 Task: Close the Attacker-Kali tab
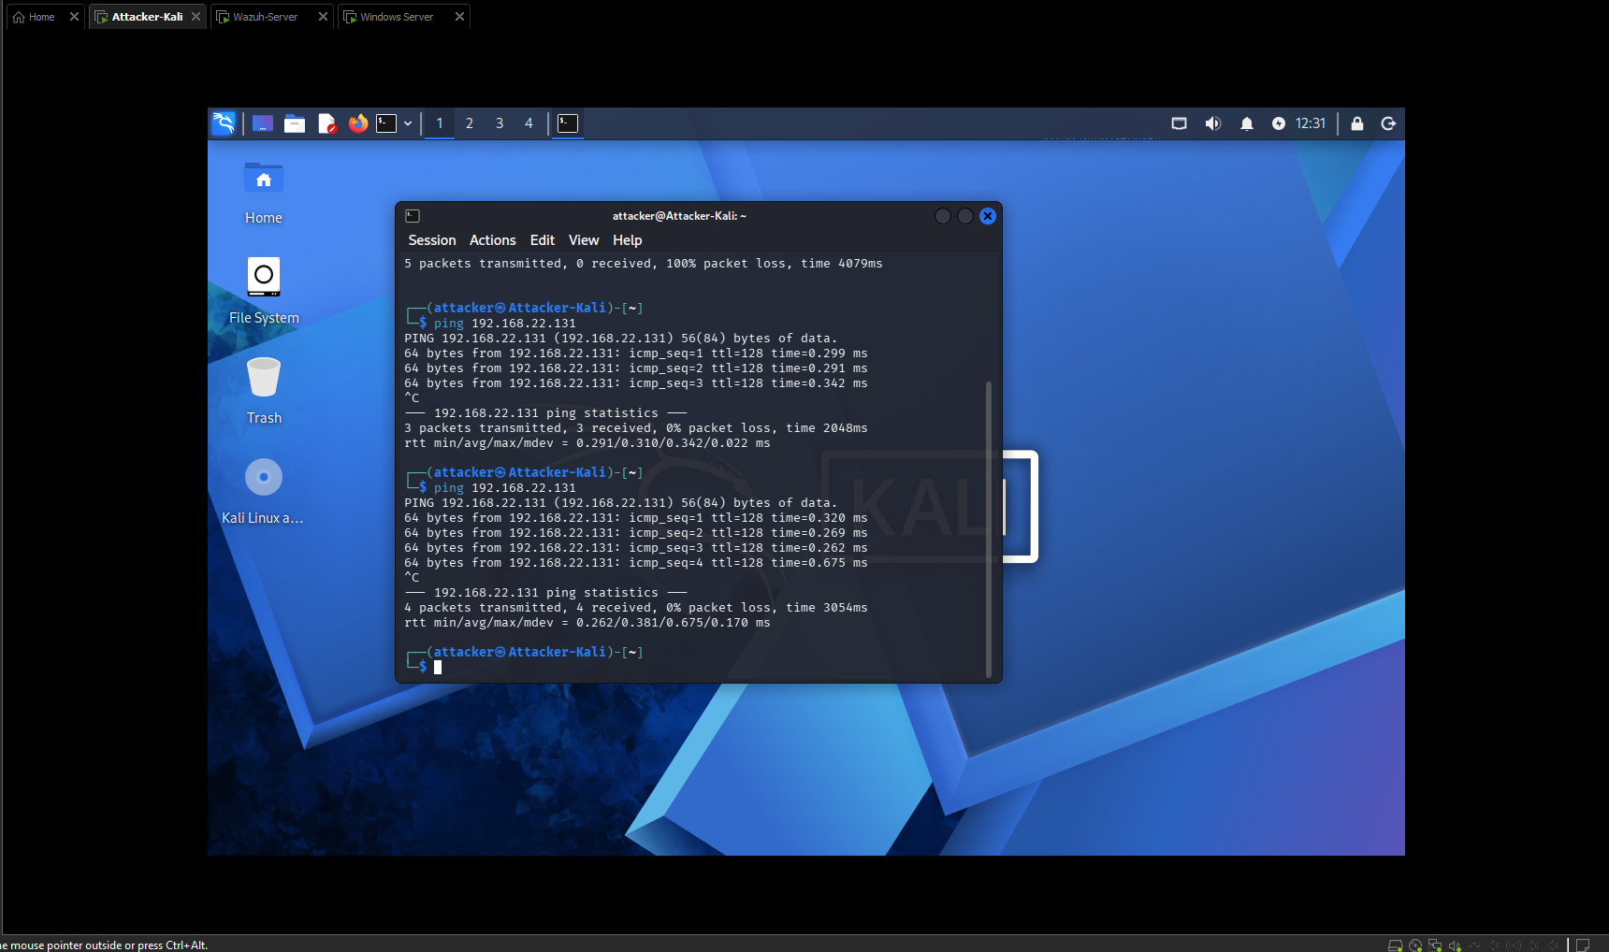(196, 17)
